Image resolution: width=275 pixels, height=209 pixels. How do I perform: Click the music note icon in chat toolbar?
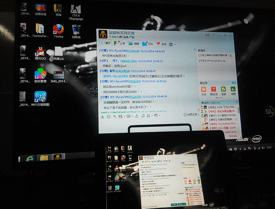[143, 116]
